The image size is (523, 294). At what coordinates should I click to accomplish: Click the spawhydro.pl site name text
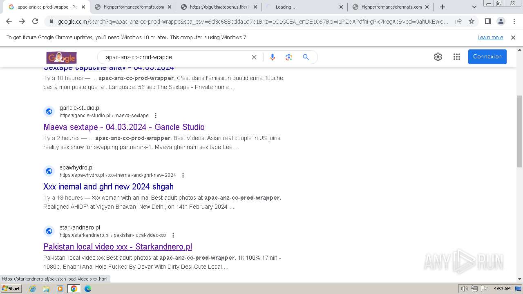point(77,167)
